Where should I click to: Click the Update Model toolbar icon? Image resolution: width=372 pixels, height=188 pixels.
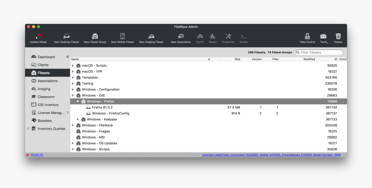(38, 38)
